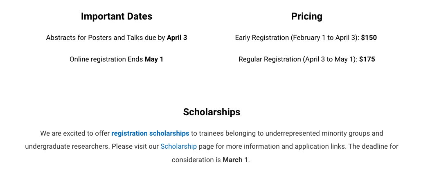The height and width of the screenshot is (178, 421).
Task: Click the bold March 1 scholarship deadline
Action: pos(235,160)
